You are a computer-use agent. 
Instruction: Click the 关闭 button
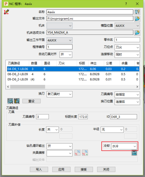pos(106,169)
